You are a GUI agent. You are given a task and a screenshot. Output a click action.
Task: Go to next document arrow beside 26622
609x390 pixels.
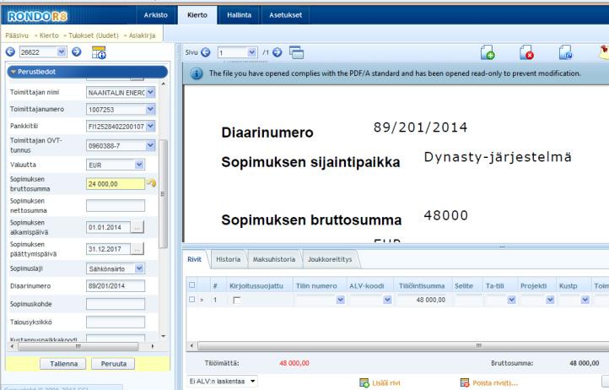(x=77, y=51)
